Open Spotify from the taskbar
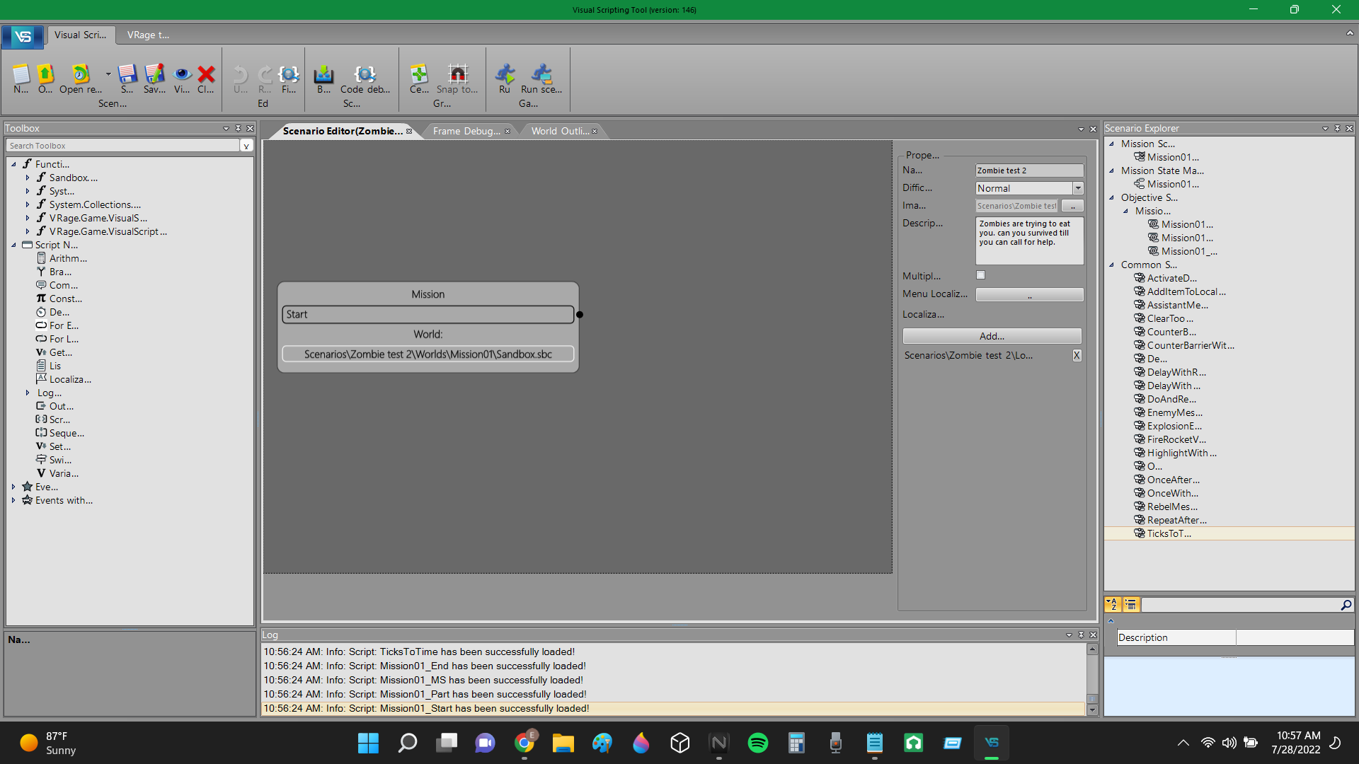 757,743
